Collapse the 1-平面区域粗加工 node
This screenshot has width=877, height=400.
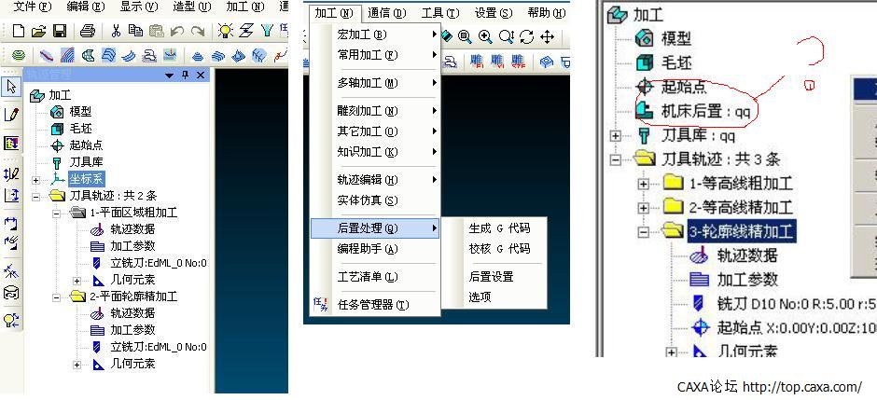tap(57, 214)
